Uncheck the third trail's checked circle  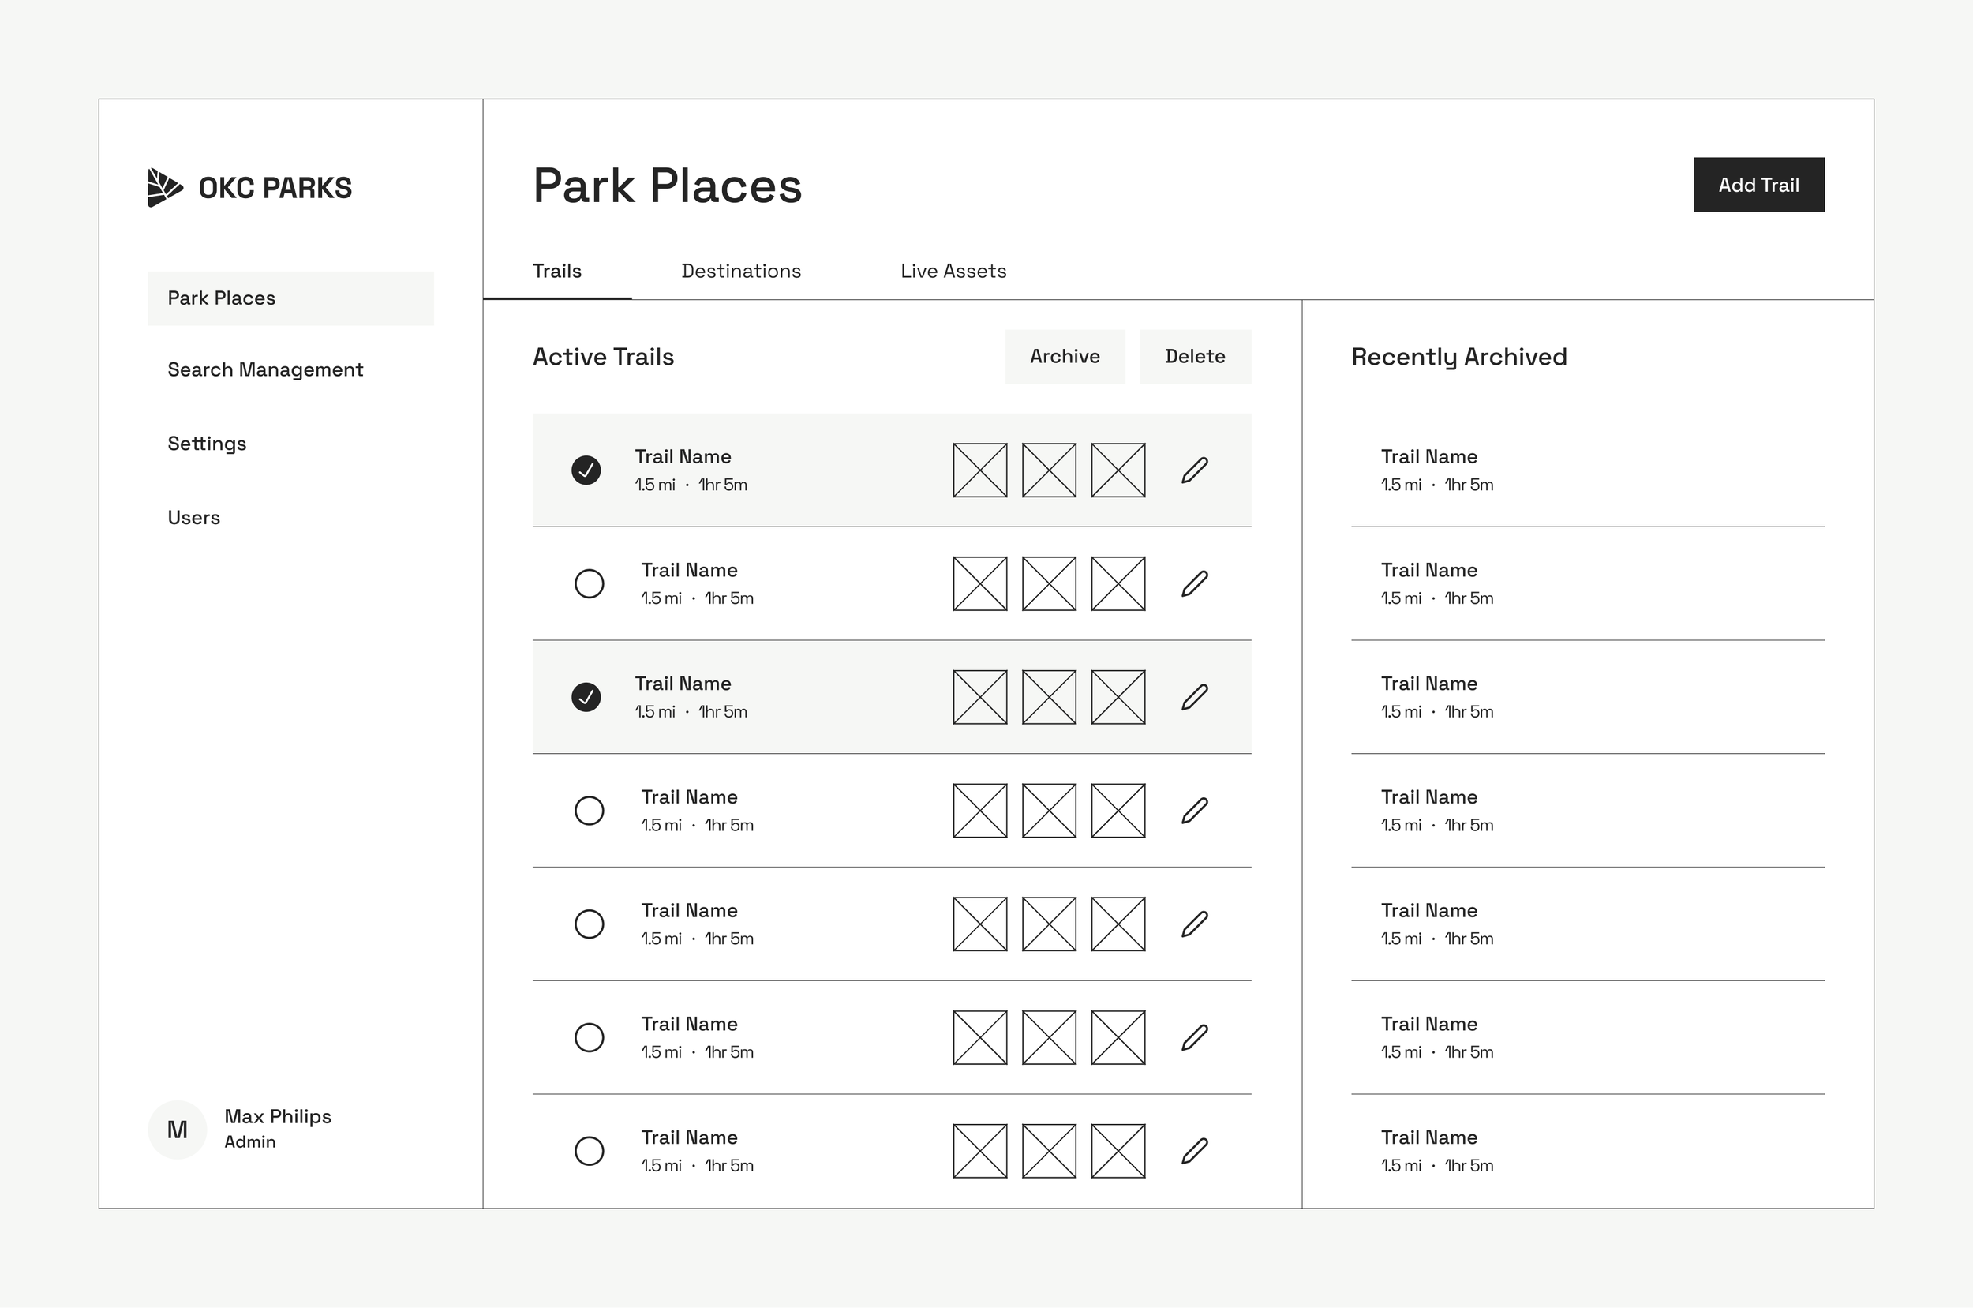click(586, 697)
